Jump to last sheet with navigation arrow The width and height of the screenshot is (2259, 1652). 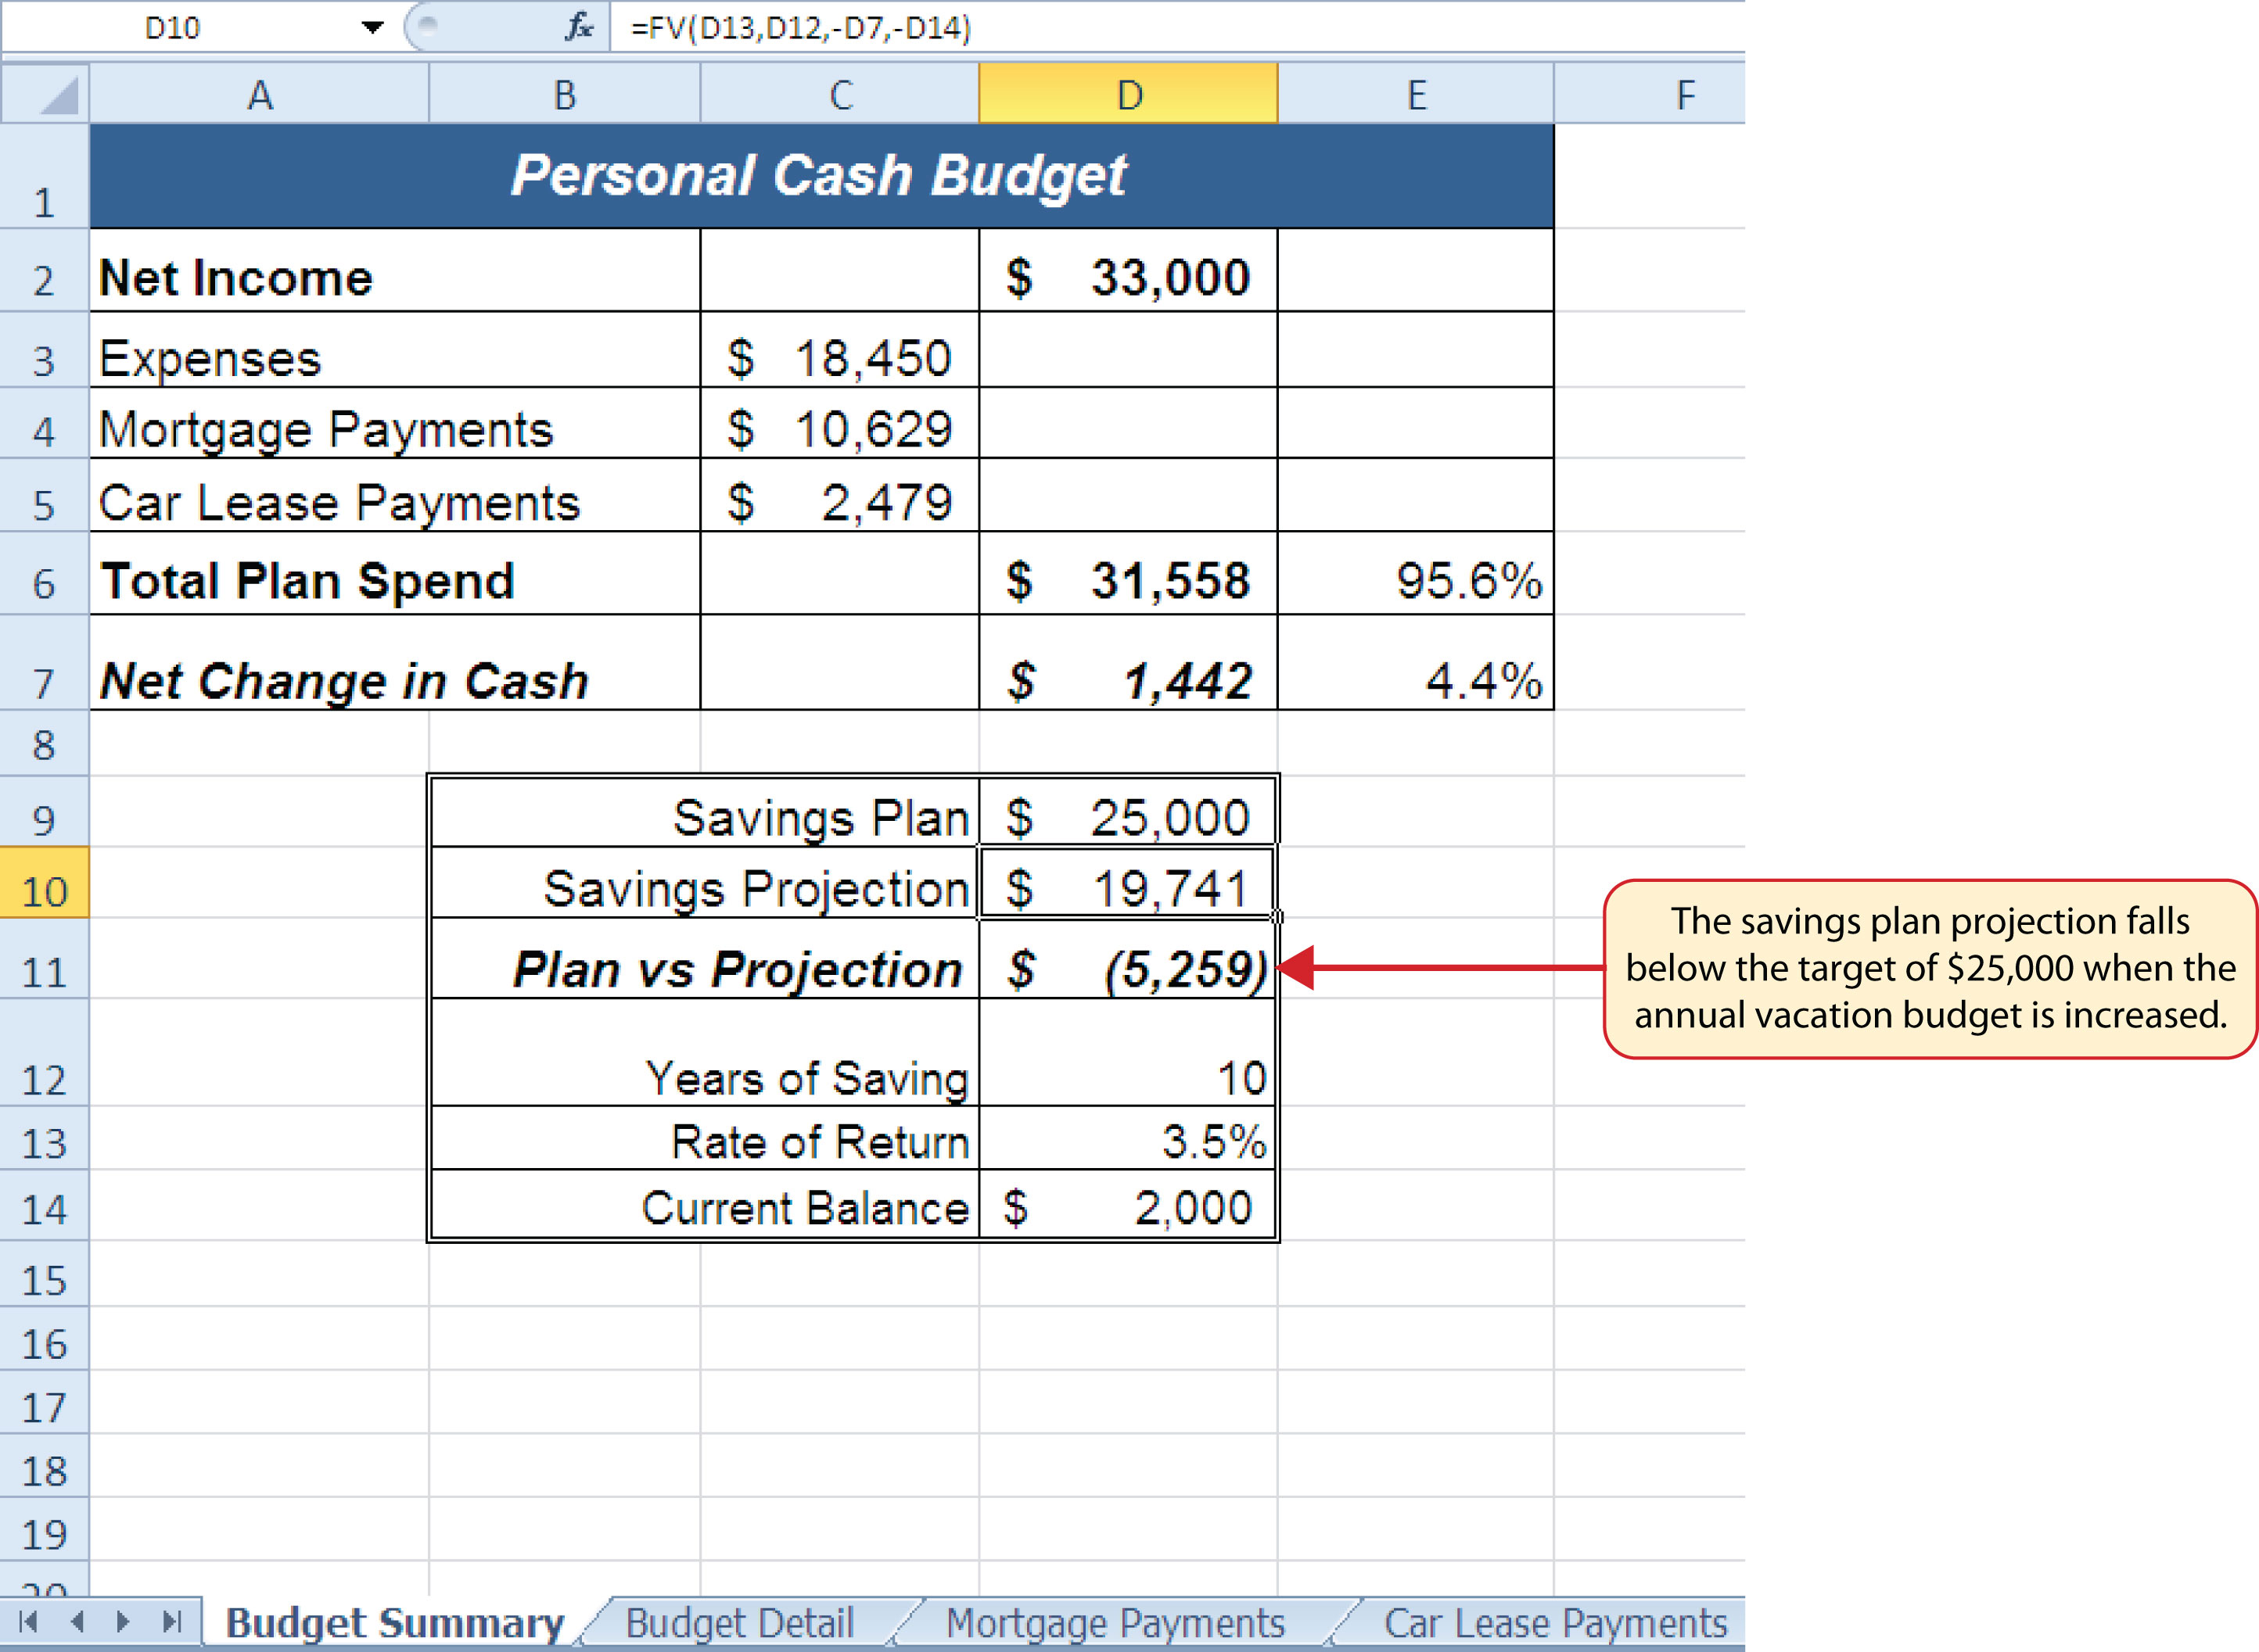tap(172, 1621)
